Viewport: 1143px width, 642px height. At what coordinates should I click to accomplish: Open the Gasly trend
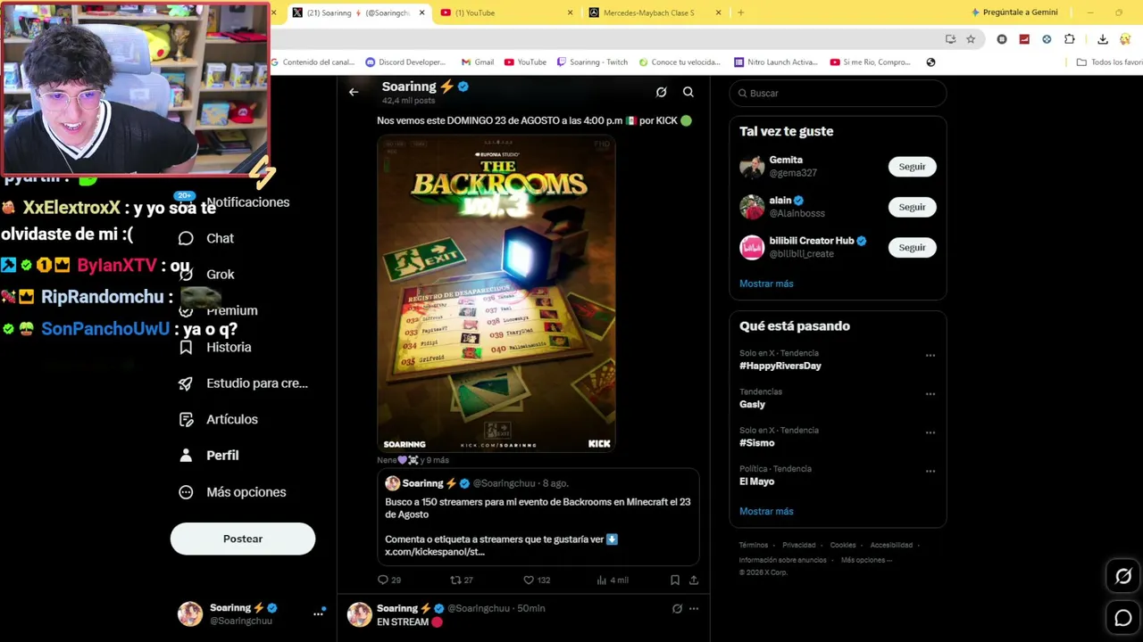click(752, 404)
